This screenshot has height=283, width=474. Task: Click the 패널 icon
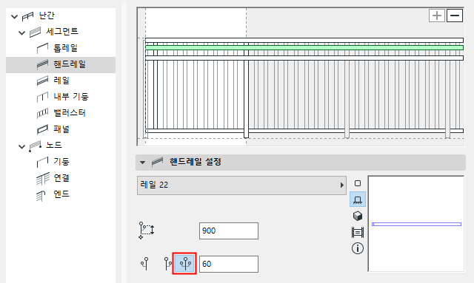tap(43, 129)
